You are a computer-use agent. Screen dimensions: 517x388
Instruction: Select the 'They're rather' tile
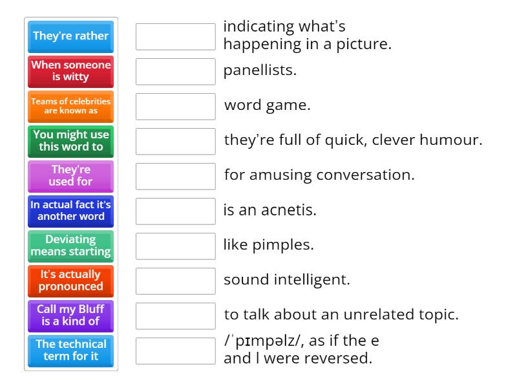point(70,37)
